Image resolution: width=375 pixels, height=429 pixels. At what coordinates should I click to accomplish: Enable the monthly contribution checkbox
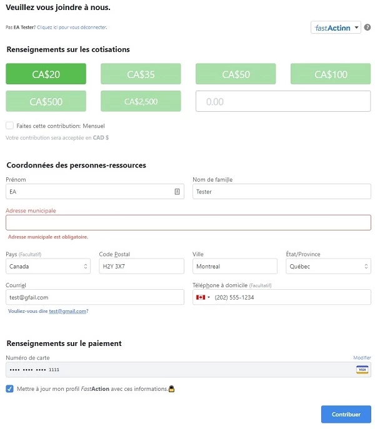(9, 126)
